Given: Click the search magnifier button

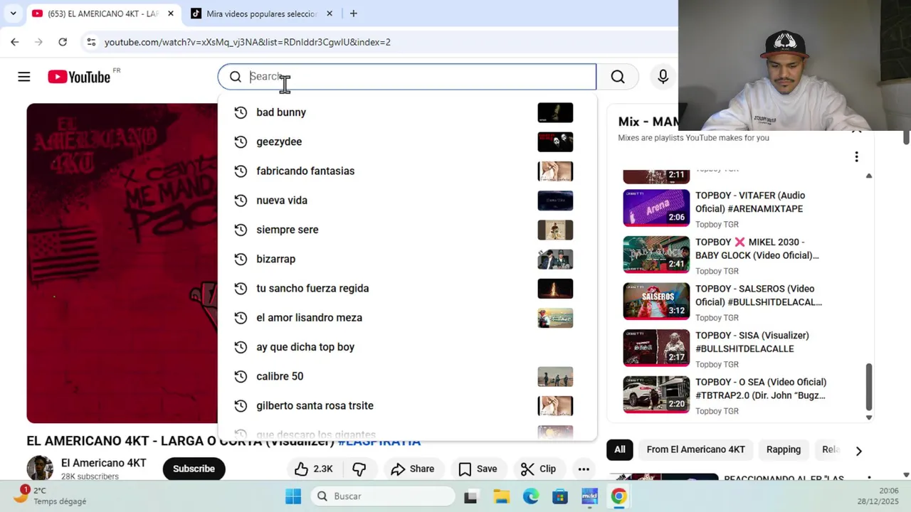Looking at the screenshot, I should [x=618, y=77].
